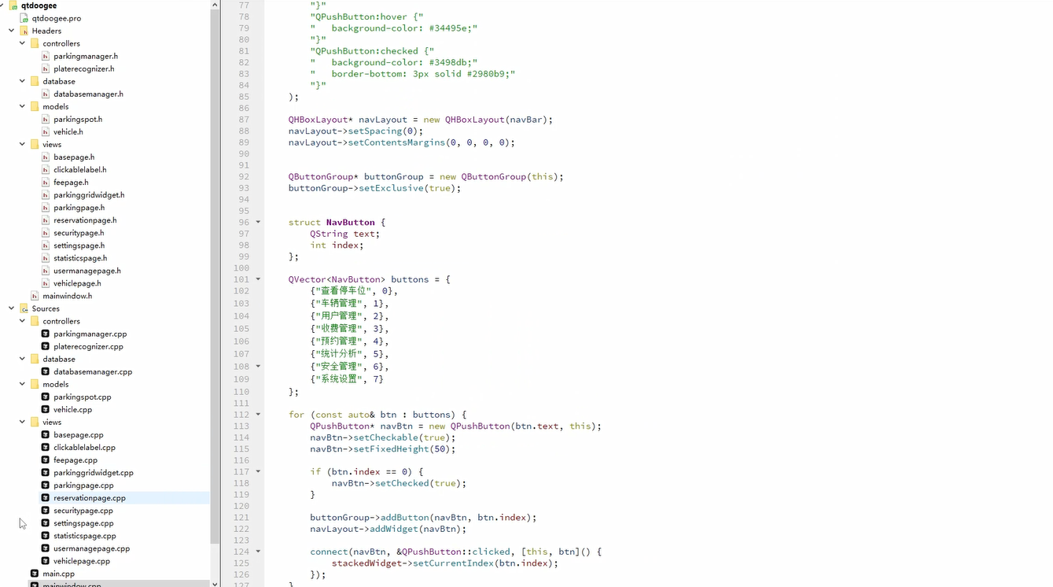This screenshot has height=587, width=1053.
Task: Select securitypage.h in the project tree
Action: pyautogui.click(x=79, y=232)
